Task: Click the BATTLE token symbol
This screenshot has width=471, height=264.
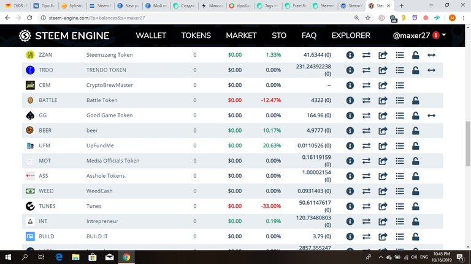Action: point(48,100)
